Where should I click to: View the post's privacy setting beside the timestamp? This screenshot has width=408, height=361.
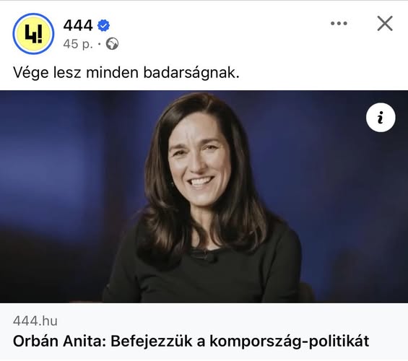(x=112, y=44)
